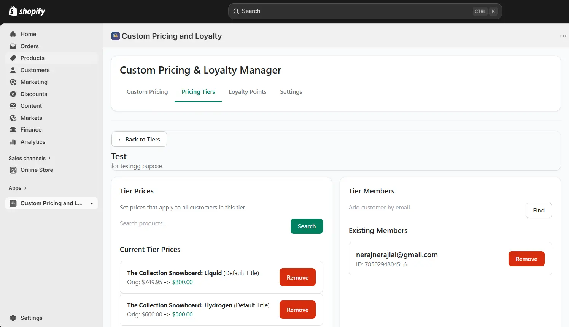Open the Online Store channel icon
The width and height of the screenshot is (569, 327).
[x=14, y=170]
